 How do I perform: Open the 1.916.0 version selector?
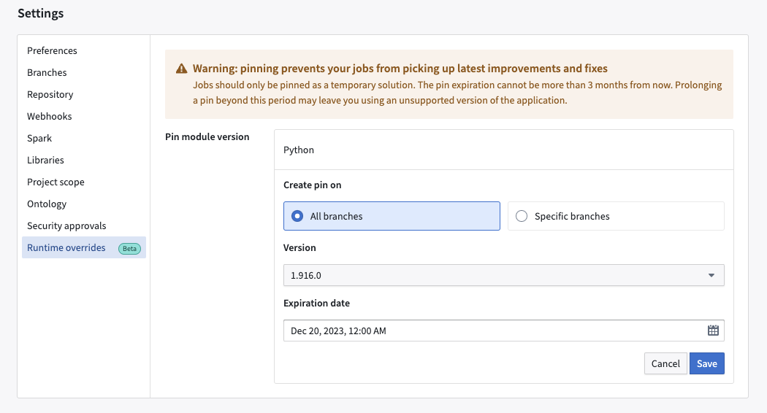pos(504,275)
